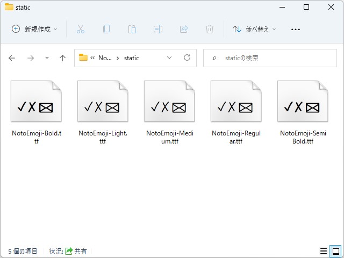Open the address bar history dropdown
The width and height of the screenshot is (344, 258).
(169, 58)
